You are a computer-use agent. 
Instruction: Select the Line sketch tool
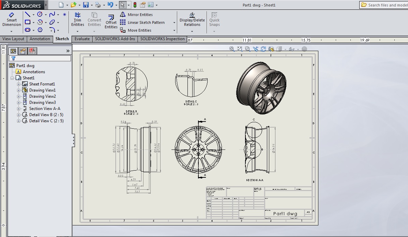(x=28, y=15)
